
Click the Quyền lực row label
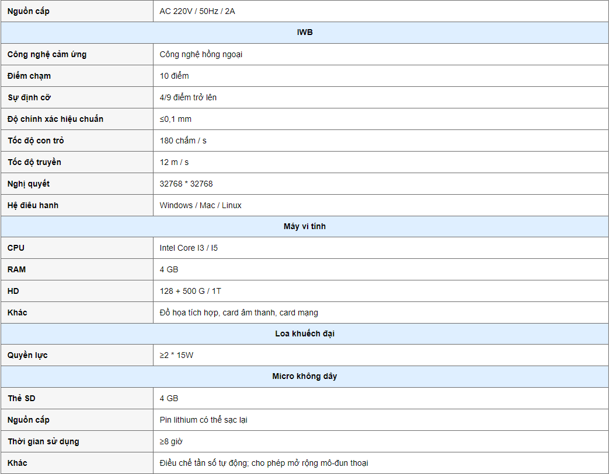28,355
